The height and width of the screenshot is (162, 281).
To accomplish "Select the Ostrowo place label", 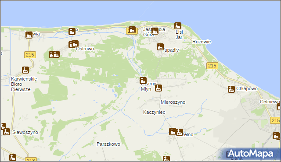I will point(85,49).
